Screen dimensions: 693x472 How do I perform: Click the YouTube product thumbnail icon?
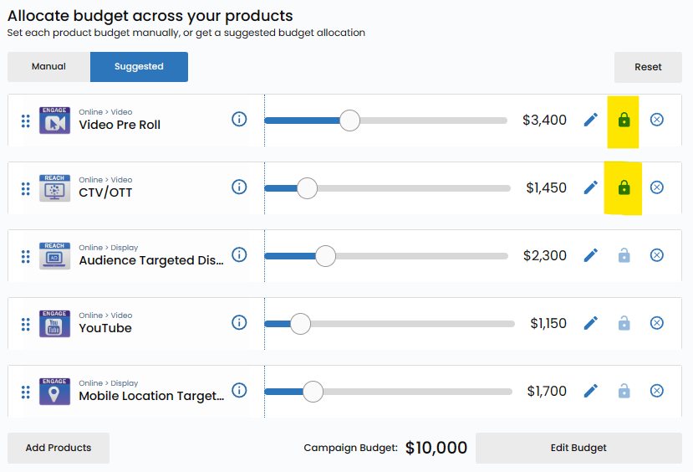54,323
